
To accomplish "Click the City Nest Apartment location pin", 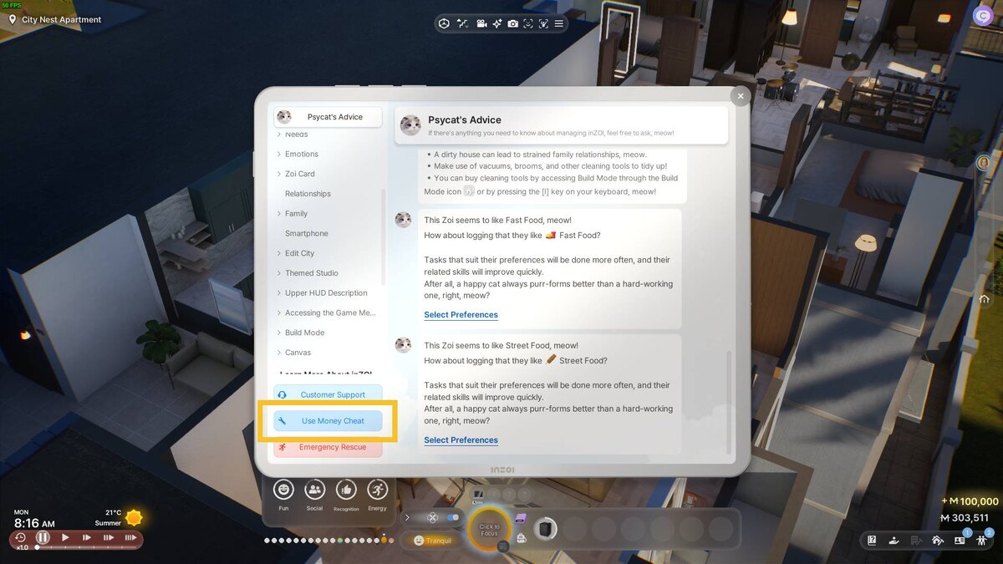I will [x=13, y=19].
